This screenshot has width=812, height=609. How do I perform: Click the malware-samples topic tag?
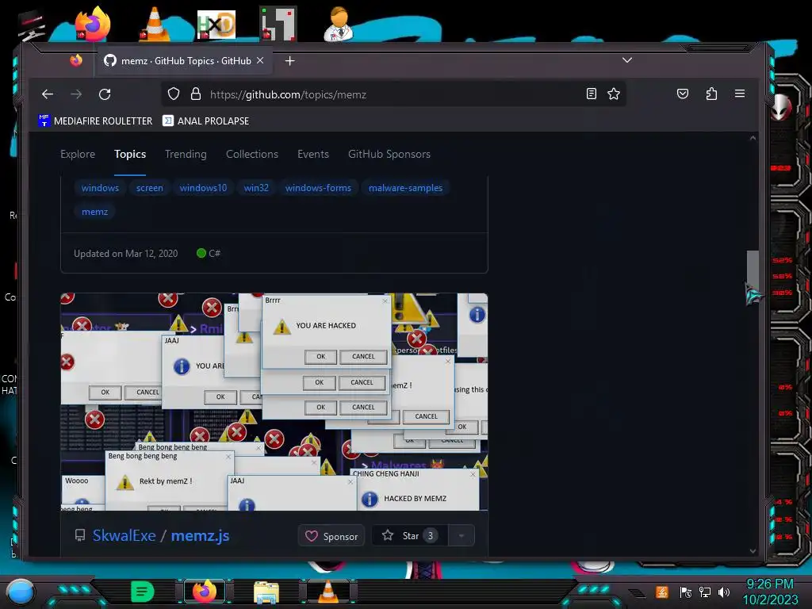click(x=405, y=188)
